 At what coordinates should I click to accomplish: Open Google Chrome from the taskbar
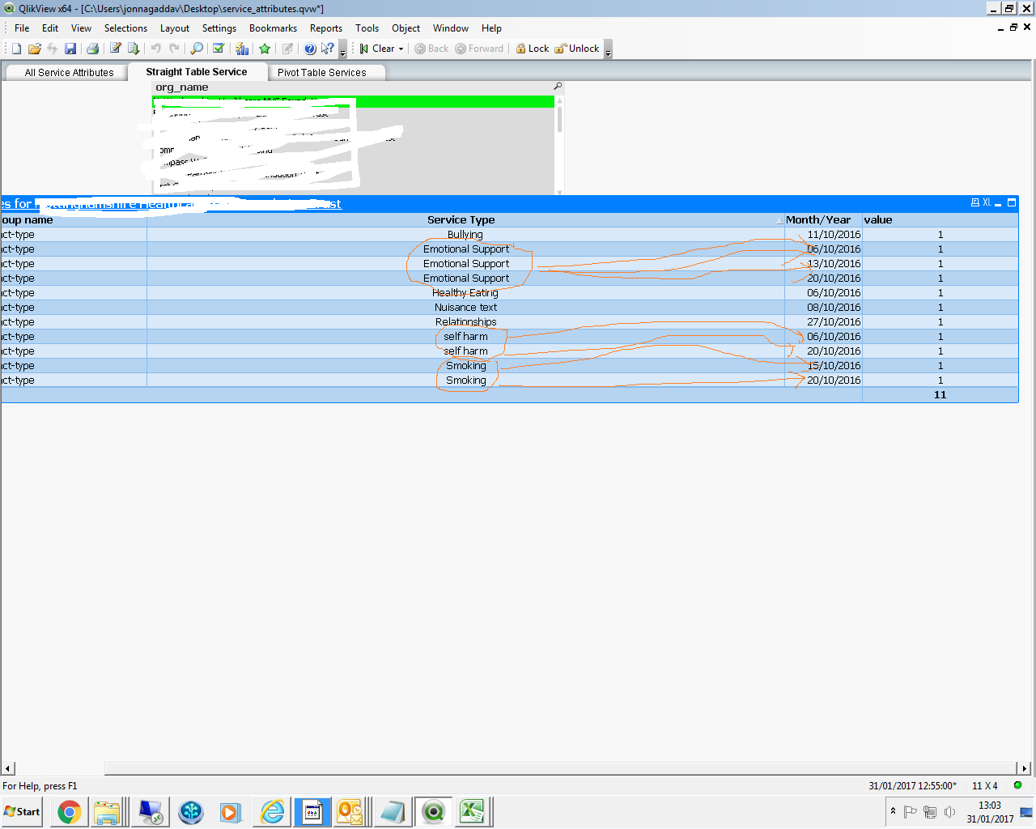click(x=70, y=811)
